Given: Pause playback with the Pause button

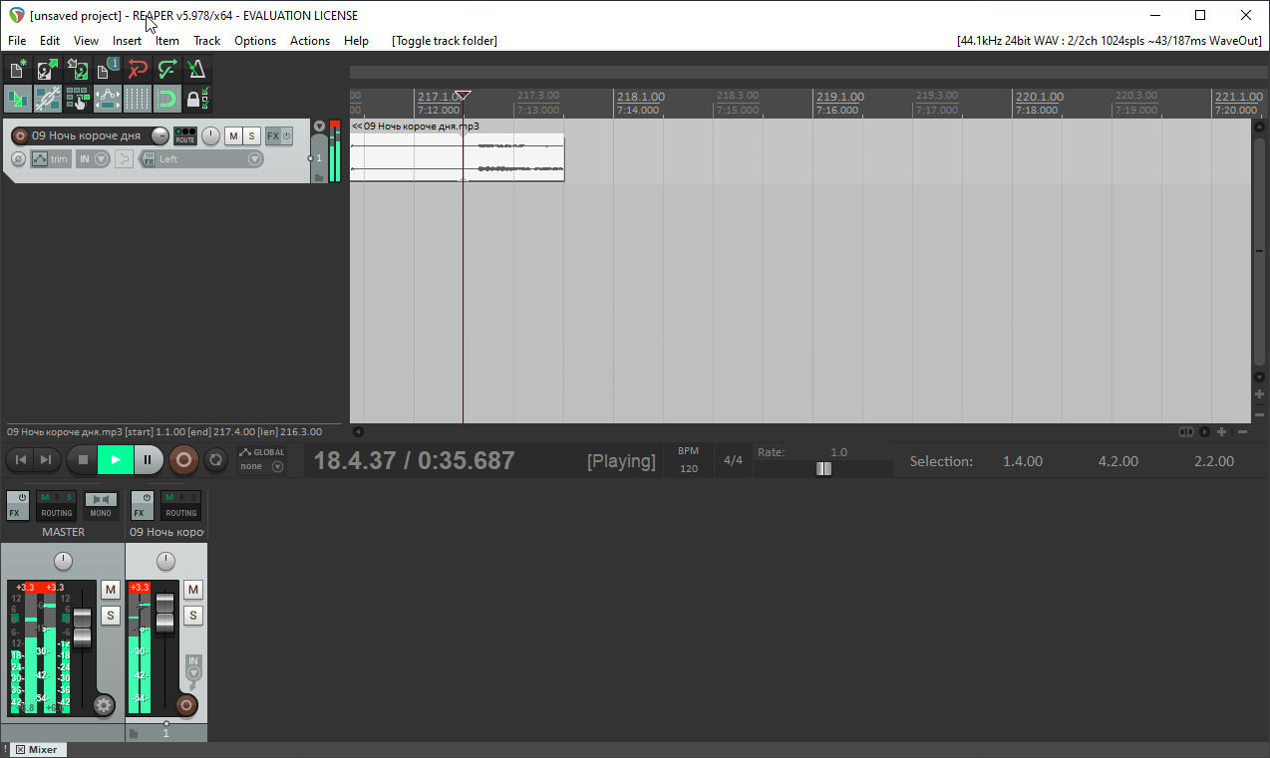Looking at the screenshot, I should [148, 460].
